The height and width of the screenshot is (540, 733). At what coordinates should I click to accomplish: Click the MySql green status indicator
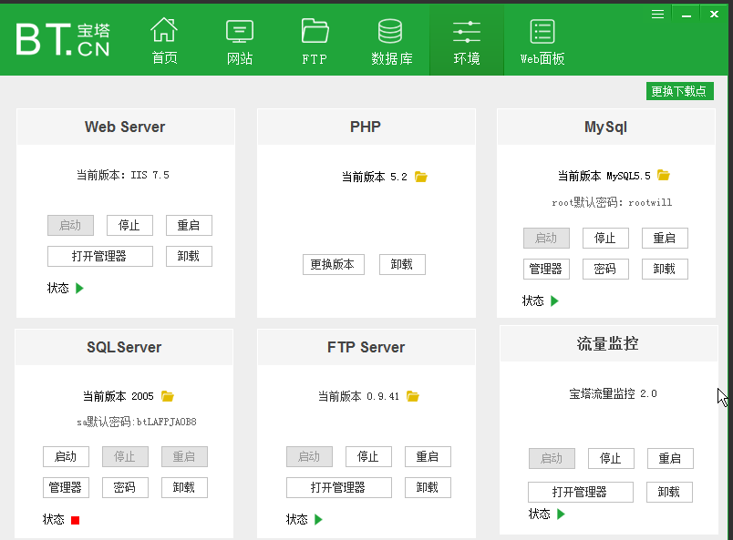tap(554, 301)
